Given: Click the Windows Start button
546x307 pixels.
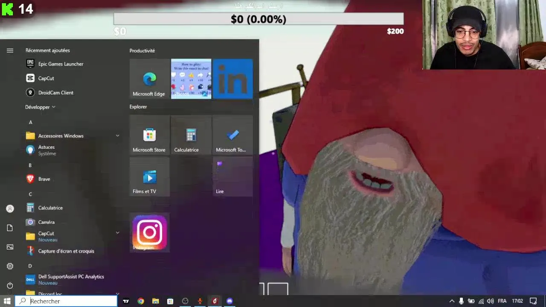Looking at the screenshot, I should tap(7, 301).
